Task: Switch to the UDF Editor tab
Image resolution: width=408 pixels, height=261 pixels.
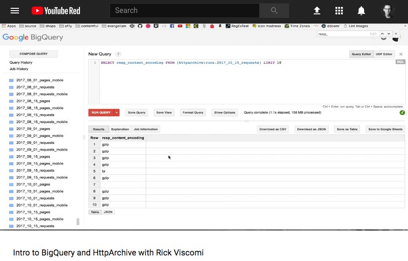Action: pyautogui.click(x=384, y=54)
